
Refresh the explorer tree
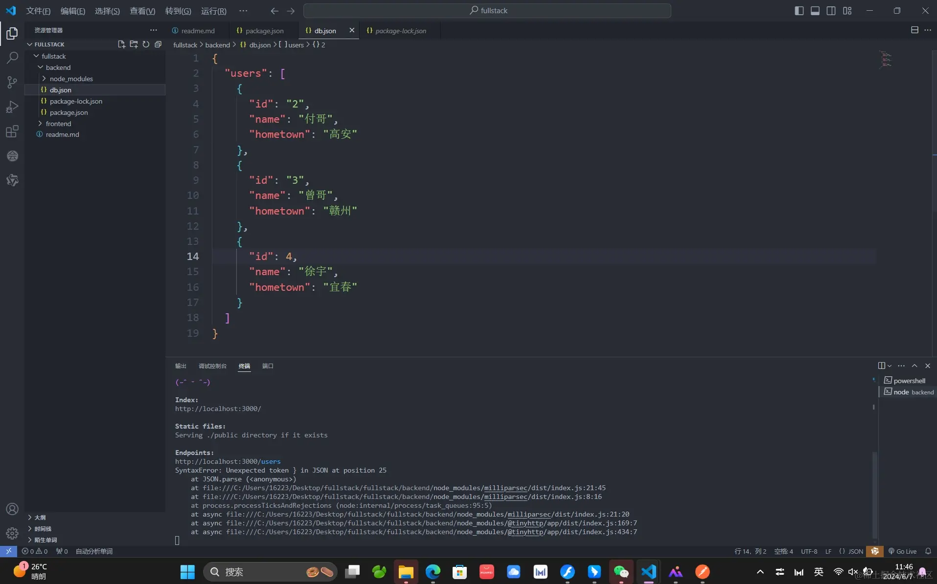146,44
